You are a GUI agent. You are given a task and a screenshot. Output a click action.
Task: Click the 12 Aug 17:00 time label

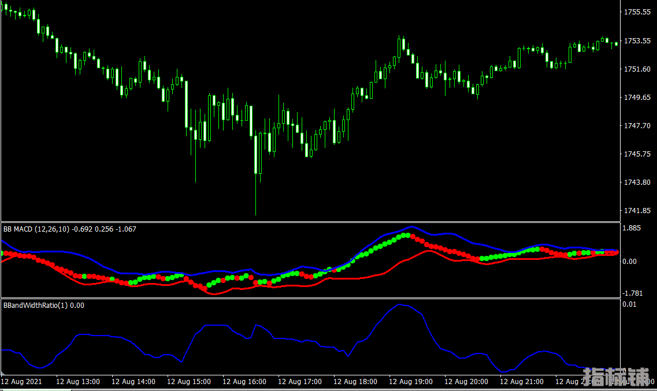click(x=300, y=382)
